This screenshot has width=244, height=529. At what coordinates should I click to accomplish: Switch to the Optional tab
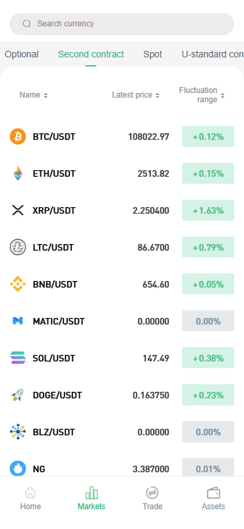pos(22,54)
